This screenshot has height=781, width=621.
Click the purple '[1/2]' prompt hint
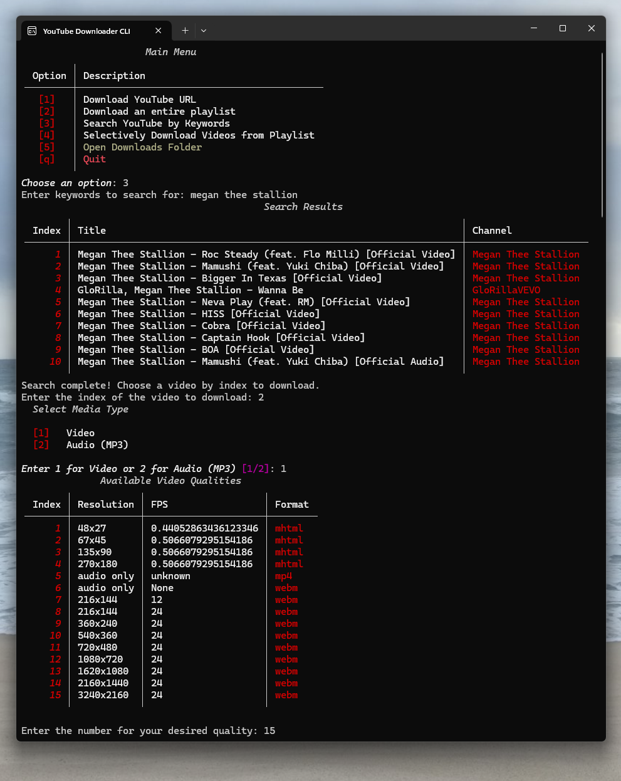pyautogui.click(x=255, y=469)
